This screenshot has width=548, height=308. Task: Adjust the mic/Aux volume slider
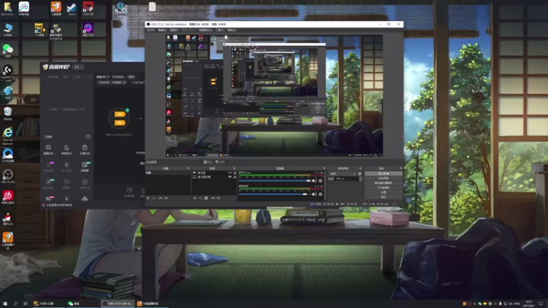[x=275, y=181]
